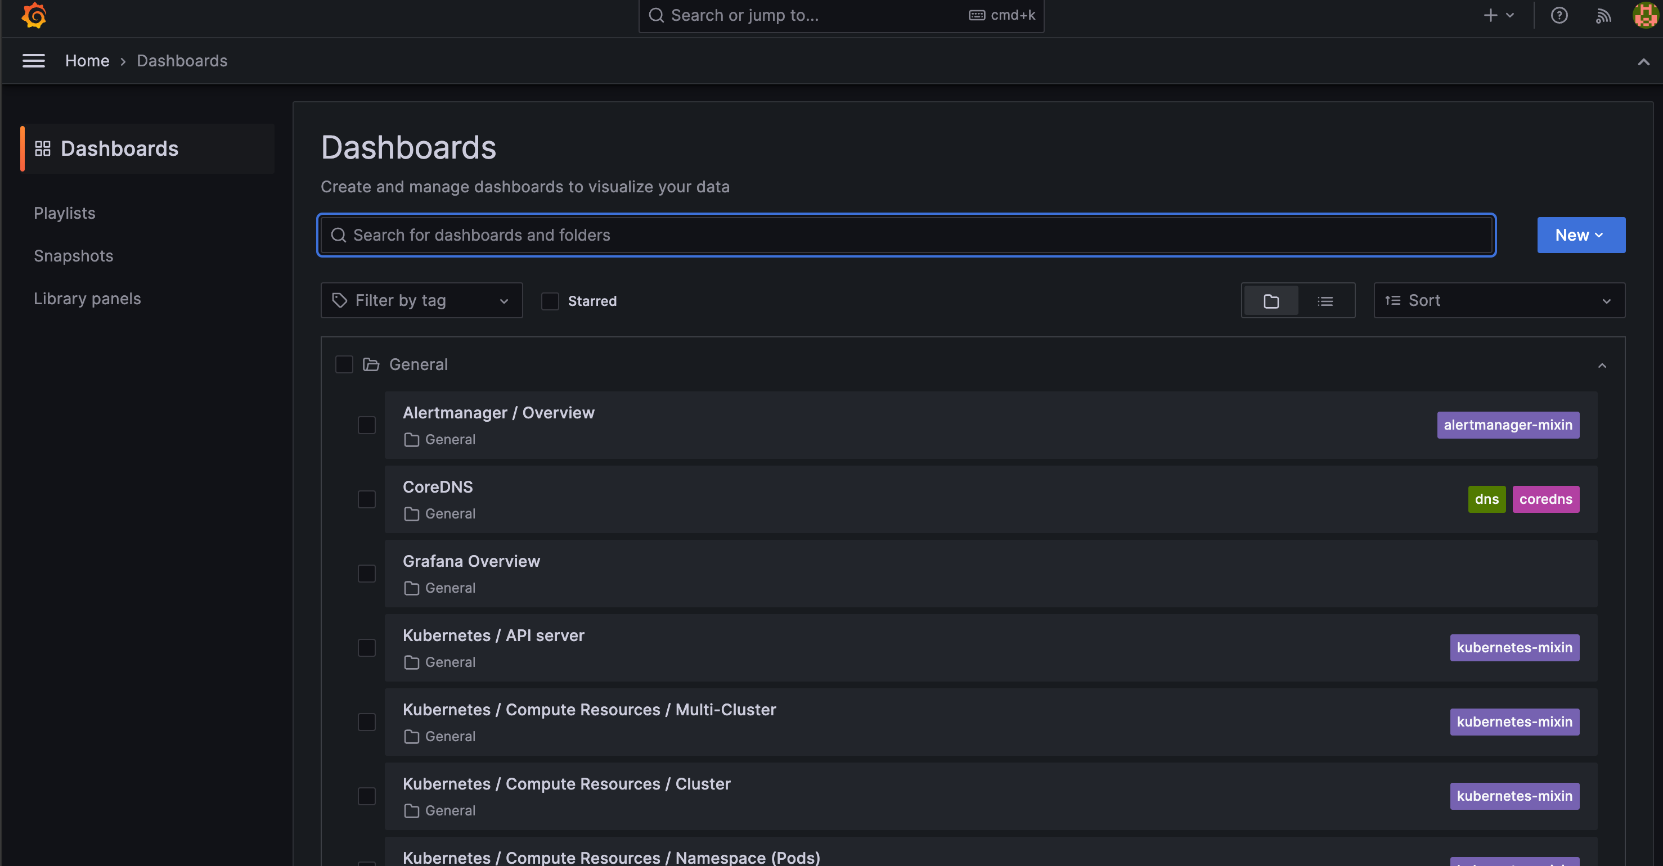Open Playlists in the sidebar
This screenshot has width=1663, height=866.
(x=65, y=213)
